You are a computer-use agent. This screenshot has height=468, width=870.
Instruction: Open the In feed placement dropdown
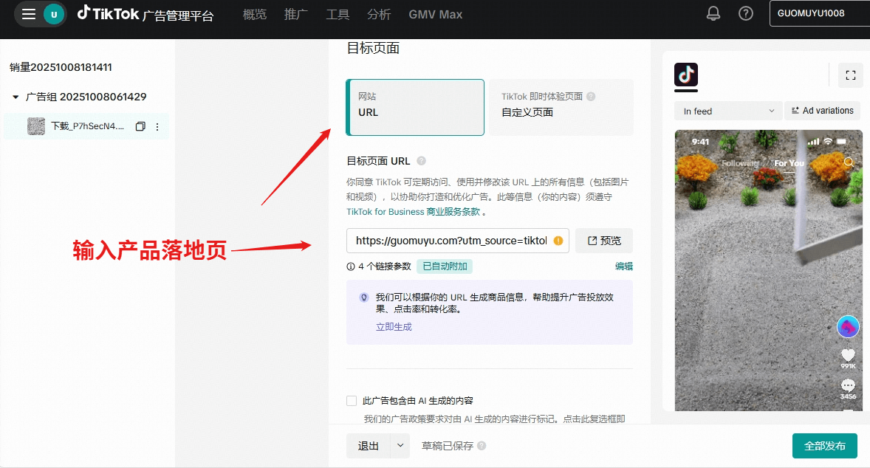pyautogui.click(x=727, y=111)
